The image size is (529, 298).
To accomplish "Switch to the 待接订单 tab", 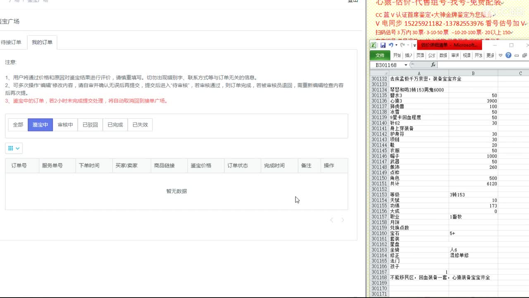I will click(11, 42).
